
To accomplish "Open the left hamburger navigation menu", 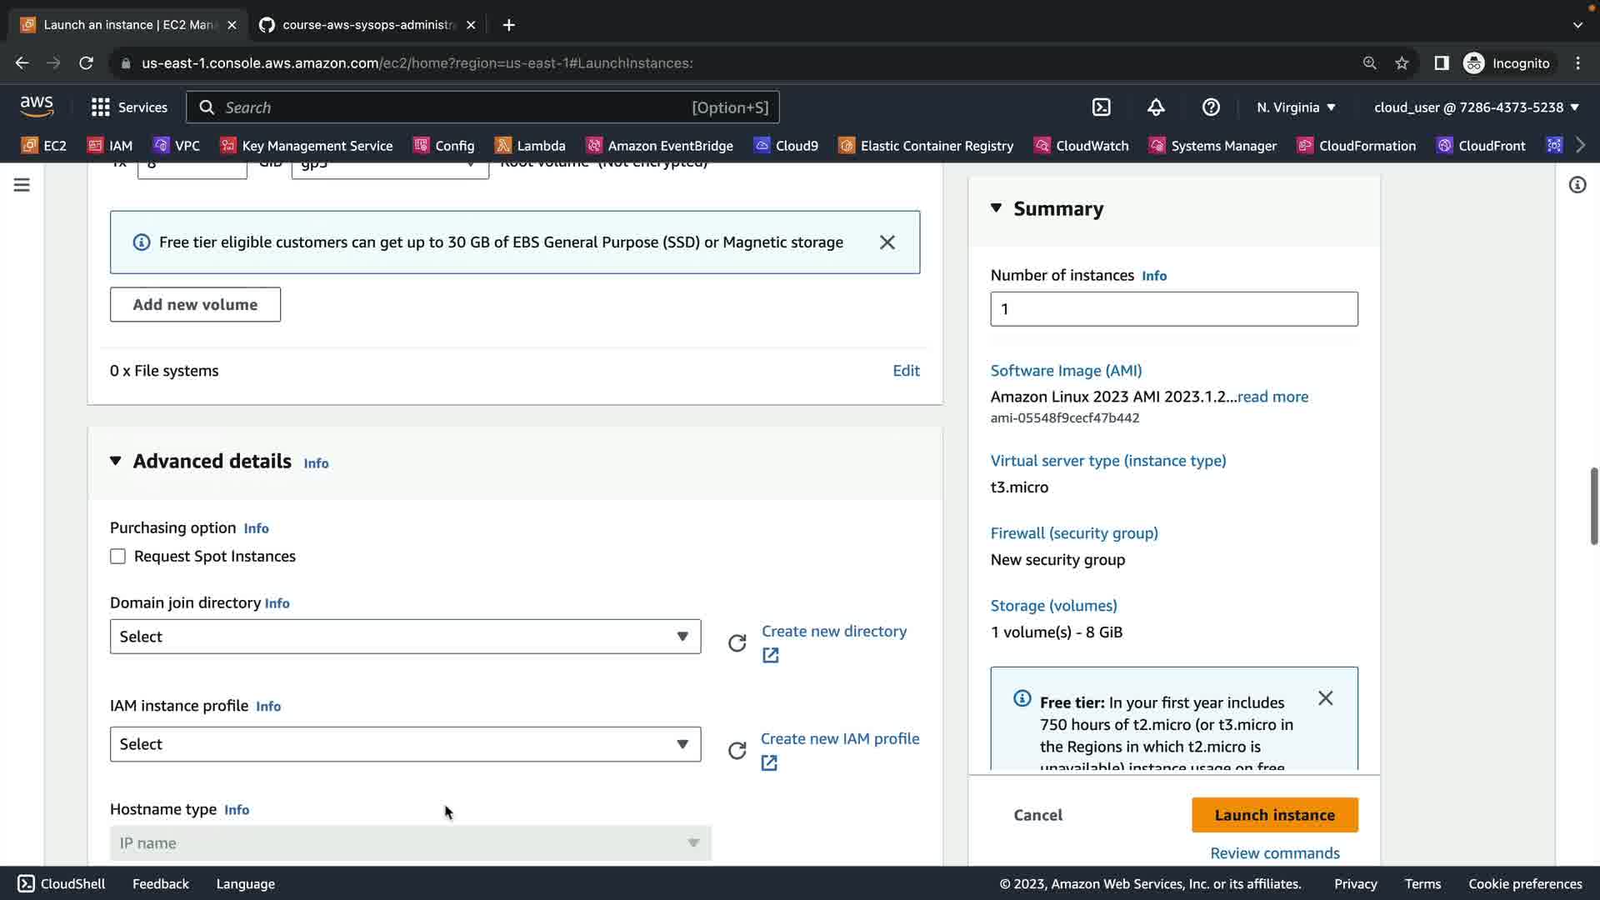I will tap(22, 185).
